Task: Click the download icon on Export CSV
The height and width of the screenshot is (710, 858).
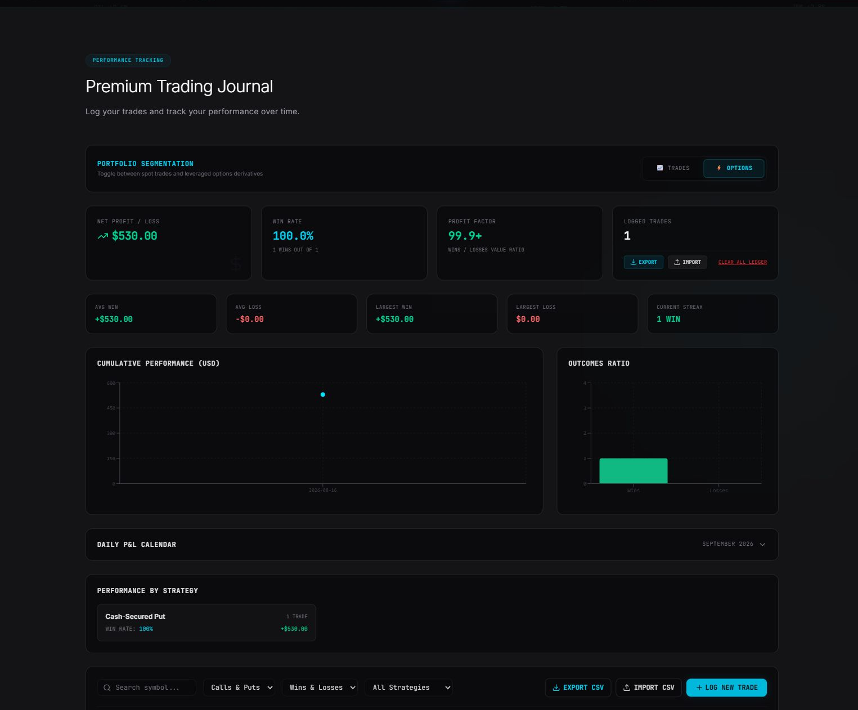Action: [556, 687]
